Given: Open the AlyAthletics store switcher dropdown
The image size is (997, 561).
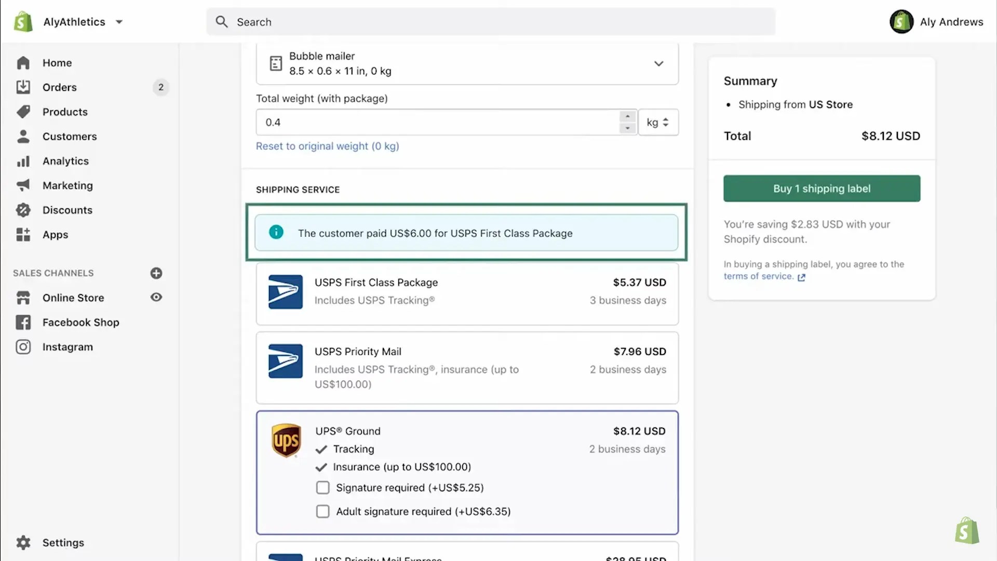Looking at the screenshot, I should tap(119, 22).
